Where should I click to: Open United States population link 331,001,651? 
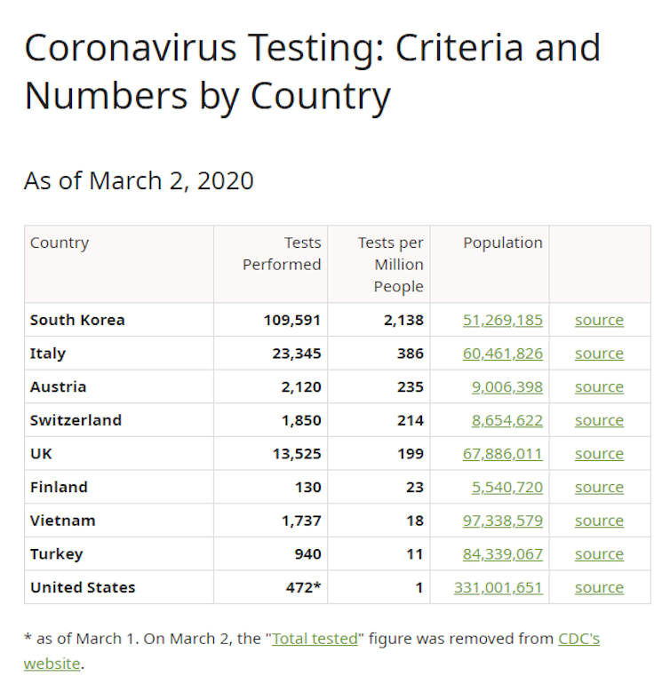point(498,588)
